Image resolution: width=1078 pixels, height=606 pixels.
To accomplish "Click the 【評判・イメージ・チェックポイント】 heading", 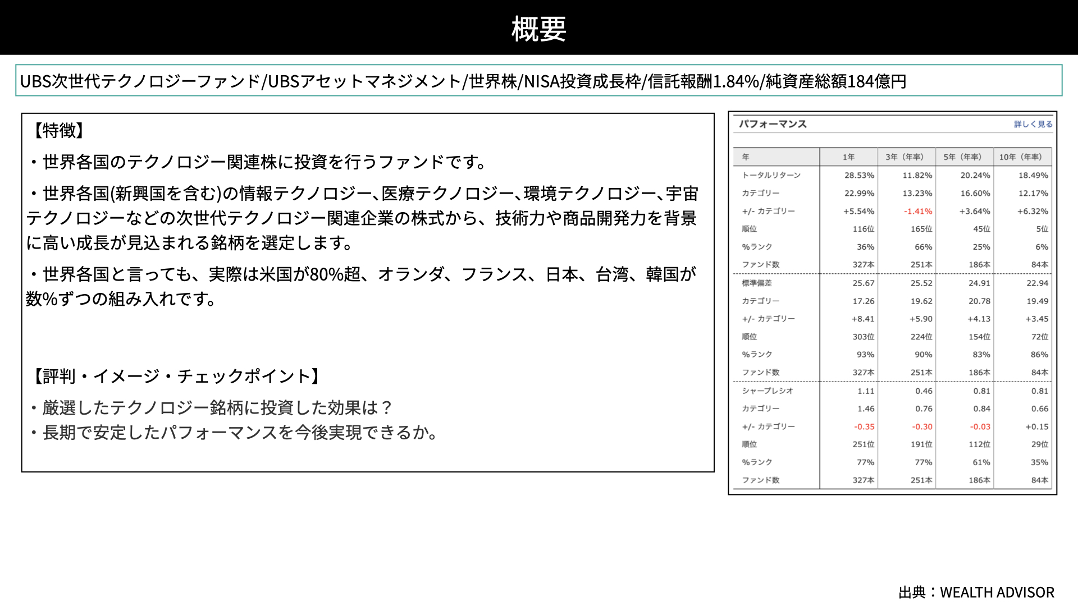I will [x=176, y=376].
